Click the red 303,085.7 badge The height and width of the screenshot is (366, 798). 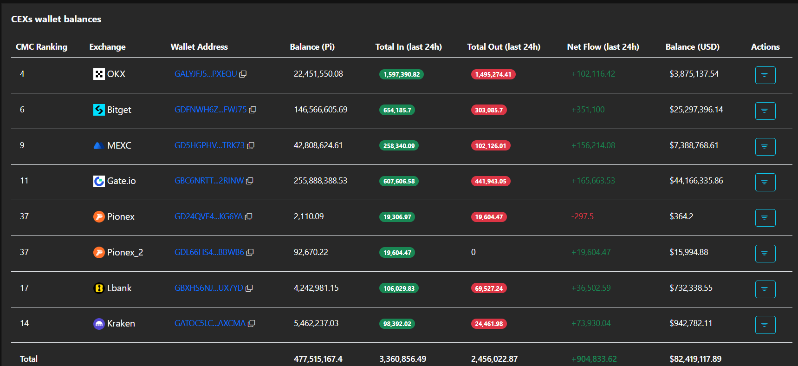[489, 110]
